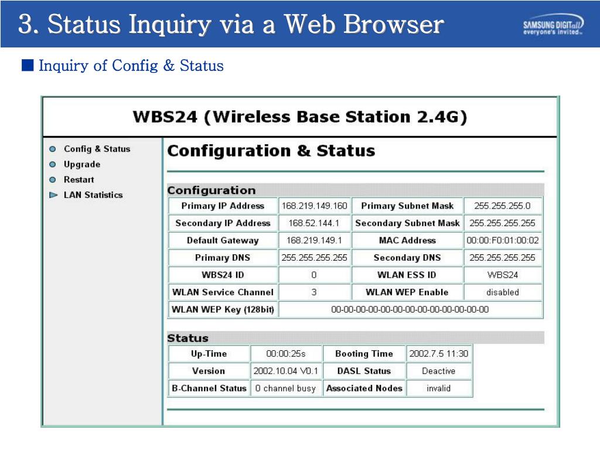Click Primary Subnet Mask value 255.255.255.0

click(x=502, y=206)
